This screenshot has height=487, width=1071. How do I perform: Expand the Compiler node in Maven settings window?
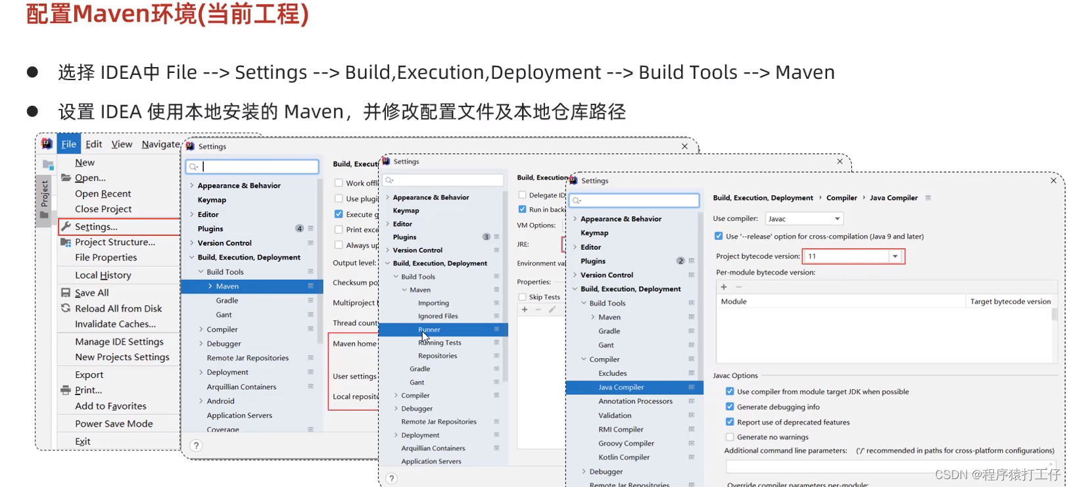201,329
